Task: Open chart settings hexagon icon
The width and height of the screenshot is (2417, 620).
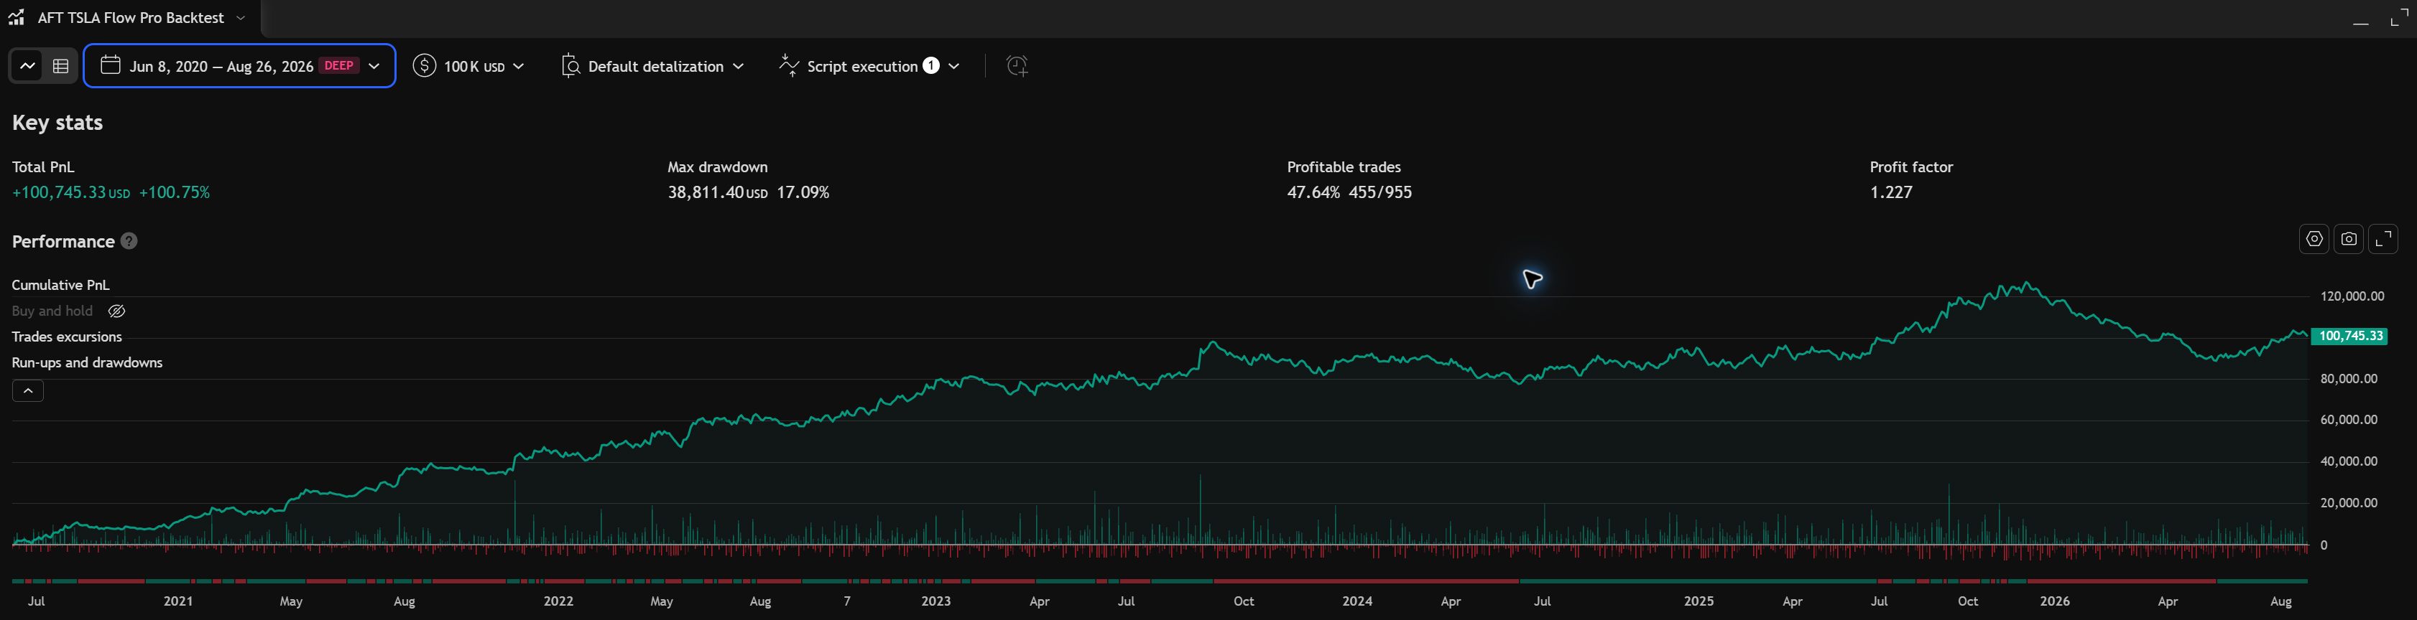Action: [x=2315, y=239]
